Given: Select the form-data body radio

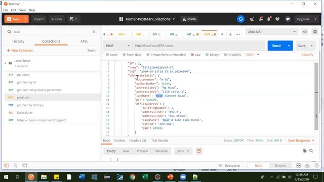Looking at the screenshot, I should [x=124, y=55].
